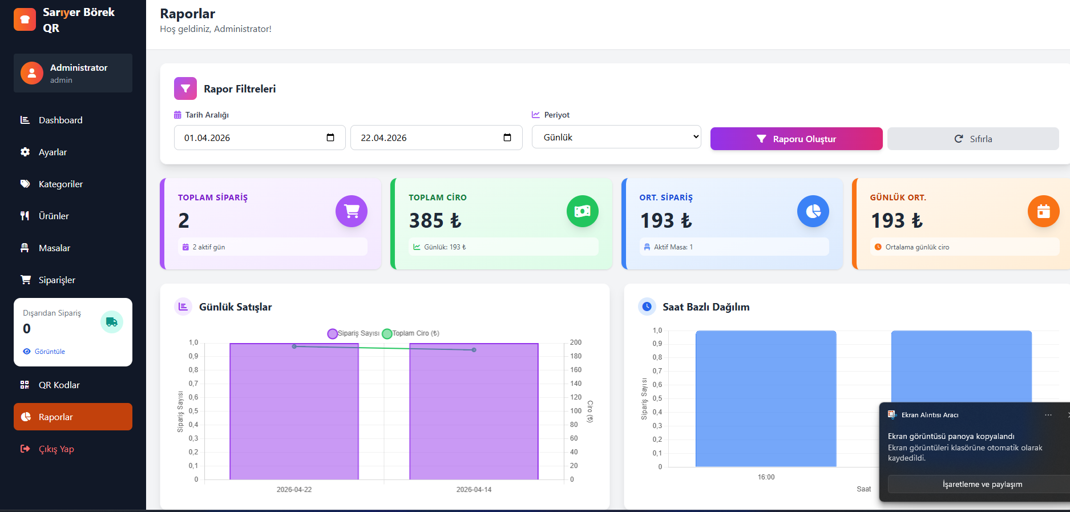Open the Dashboard menu item
This screenshot has height=512, width=1070.
pyautogui.click(x=60, y=120)
